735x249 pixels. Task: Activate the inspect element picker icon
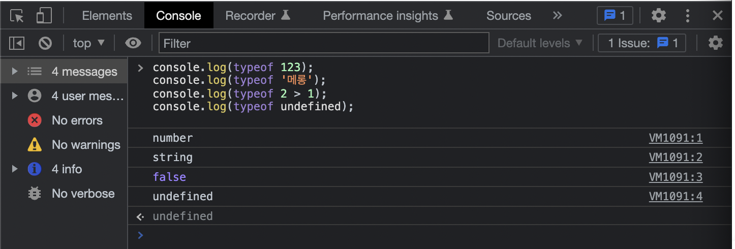[x=17, y=16]
